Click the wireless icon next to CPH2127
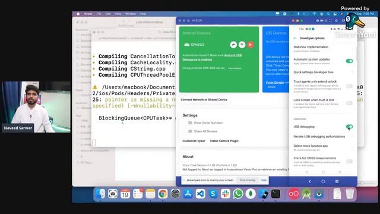This screenshot has height=214, width=380. (x=242, y=45)
